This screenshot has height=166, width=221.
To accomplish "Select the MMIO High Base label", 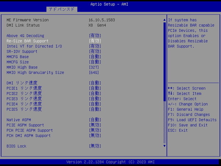I will 22,67.
